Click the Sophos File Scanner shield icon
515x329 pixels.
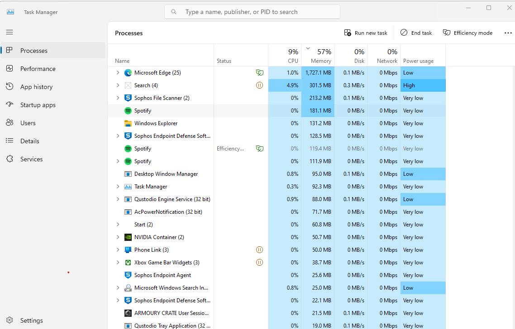(x=128, y=98)
